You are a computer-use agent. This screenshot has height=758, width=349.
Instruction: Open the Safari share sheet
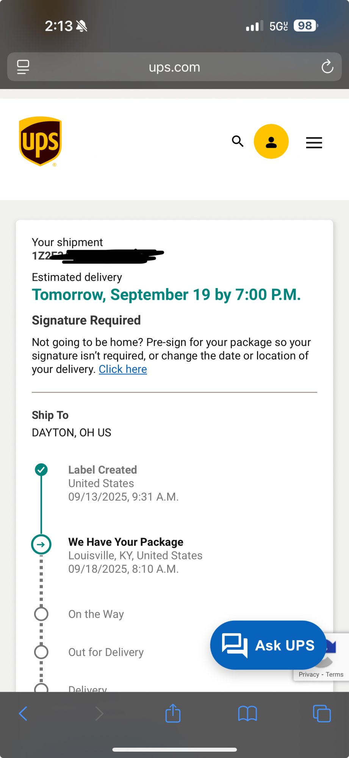tap(173, 714)
